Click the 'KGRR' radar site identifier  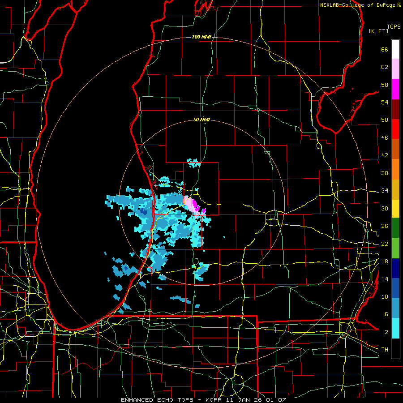(214, 400)
